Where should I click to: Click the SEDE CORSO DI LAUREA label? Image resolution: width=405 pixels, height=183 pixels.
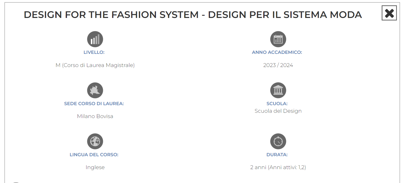click(x=94, y=104)
